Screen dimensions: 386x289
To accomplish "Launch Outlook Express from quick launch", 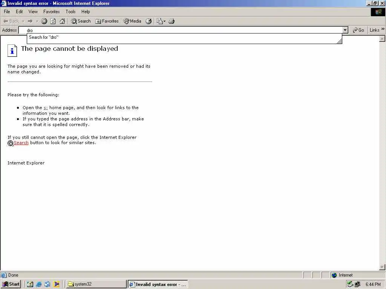I will (x=47, y=284).
